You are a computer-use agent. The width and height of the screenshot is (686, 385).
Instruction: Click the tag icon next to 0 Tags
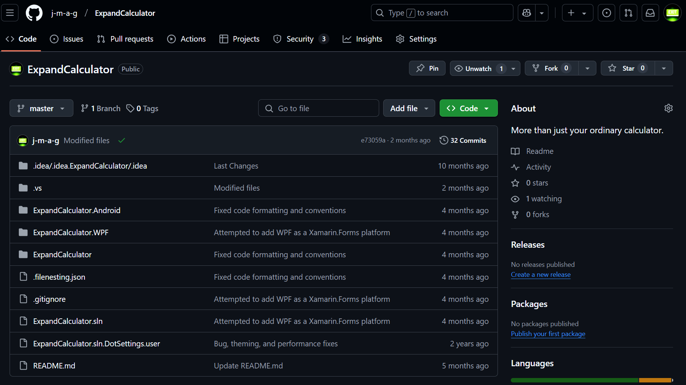pos(130,108)
